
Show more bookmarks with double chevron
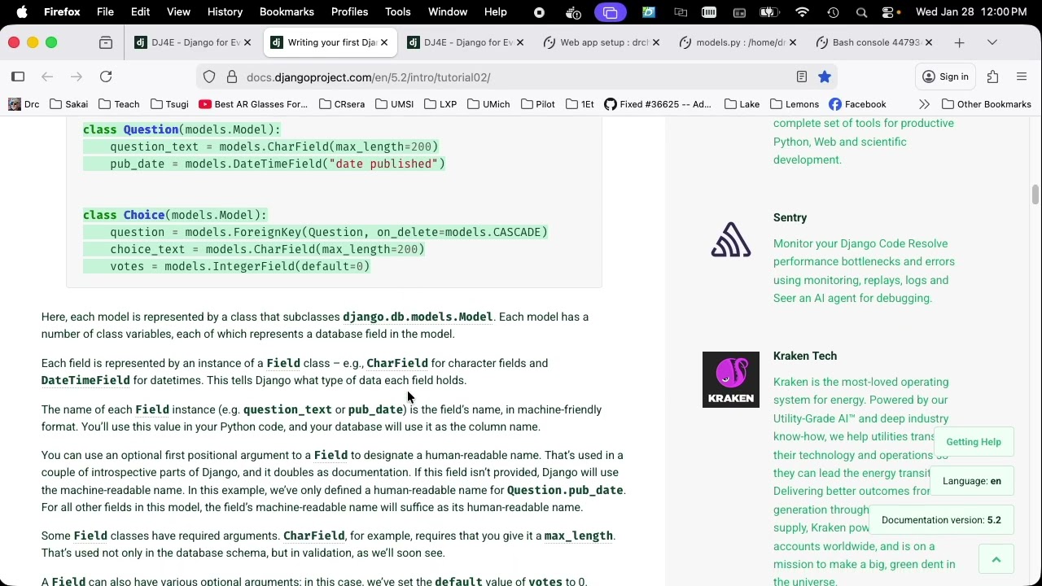(924, 104)
